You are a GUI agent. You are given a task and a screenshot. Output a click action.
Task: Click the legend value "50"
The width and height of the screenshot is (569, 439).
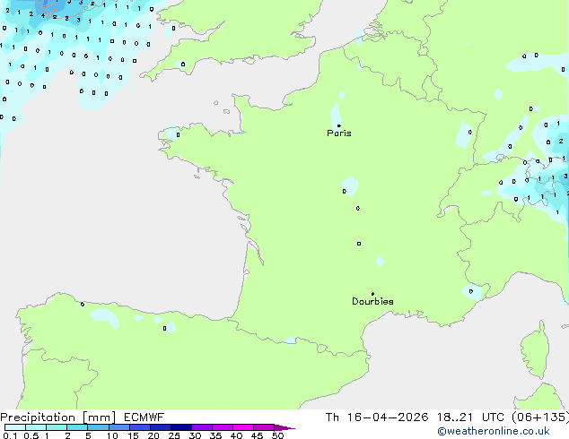tap(277, 435)
